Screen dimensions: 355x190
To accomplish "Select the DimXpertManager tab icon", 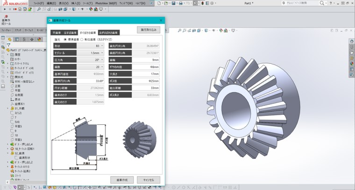I will 32,39.
